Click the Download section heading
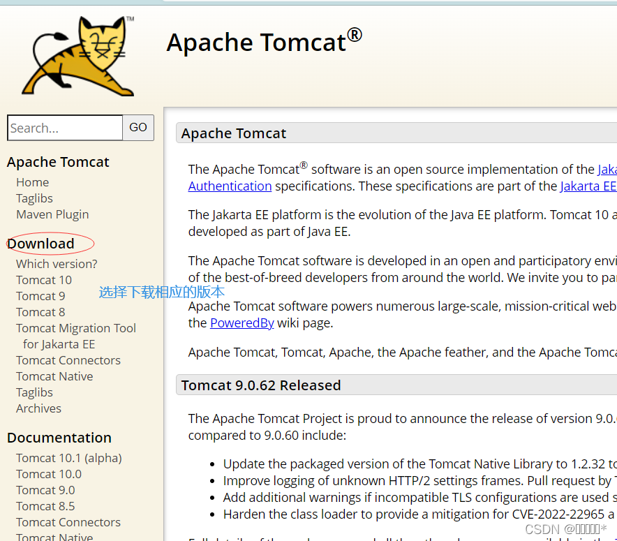Screen dimensions: 617x541 pos(40,244)
